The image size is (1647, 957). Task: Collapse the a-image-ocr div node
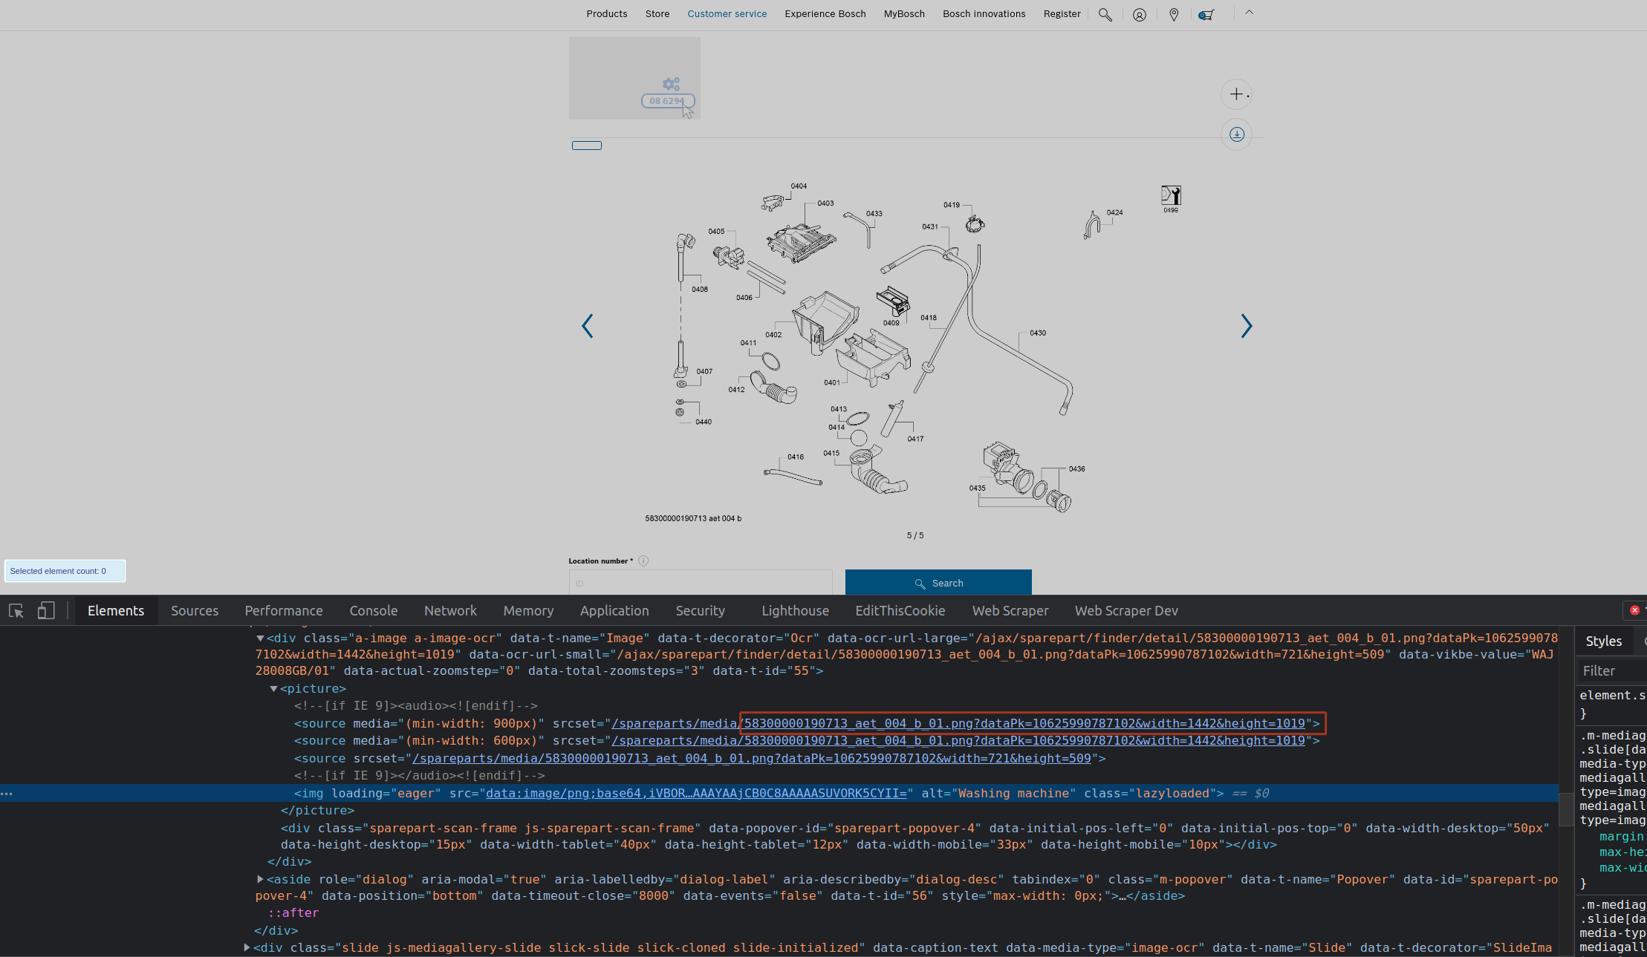(x=260, y=638)
